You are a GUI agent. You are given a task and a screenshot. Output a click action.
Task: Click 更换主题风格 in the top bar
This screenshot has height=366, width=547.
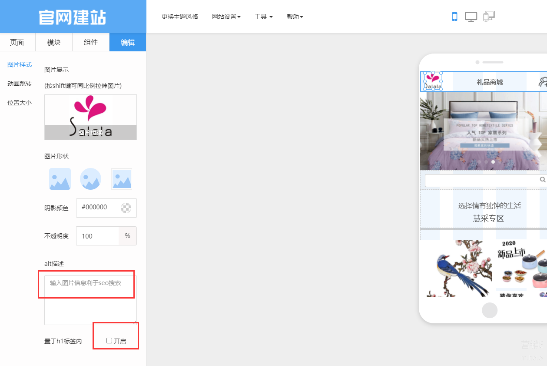[x=180, y=17]
